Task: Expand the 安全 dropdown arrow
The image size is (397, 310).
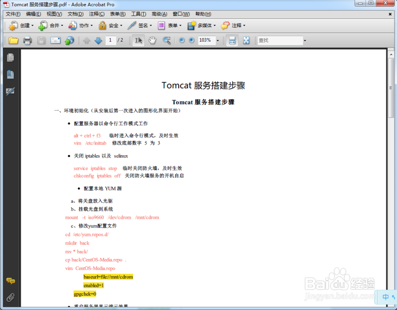Action: point(121,25)
